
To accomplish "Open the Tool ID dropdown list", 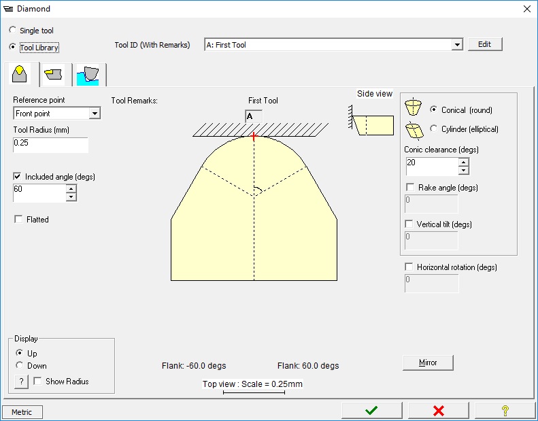I will 456,45.
